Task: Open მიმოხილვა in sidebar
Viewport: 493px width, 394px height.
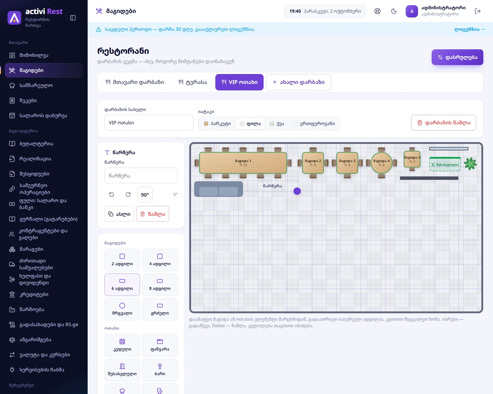Action: pyautogui.click(x=44, y=55)
